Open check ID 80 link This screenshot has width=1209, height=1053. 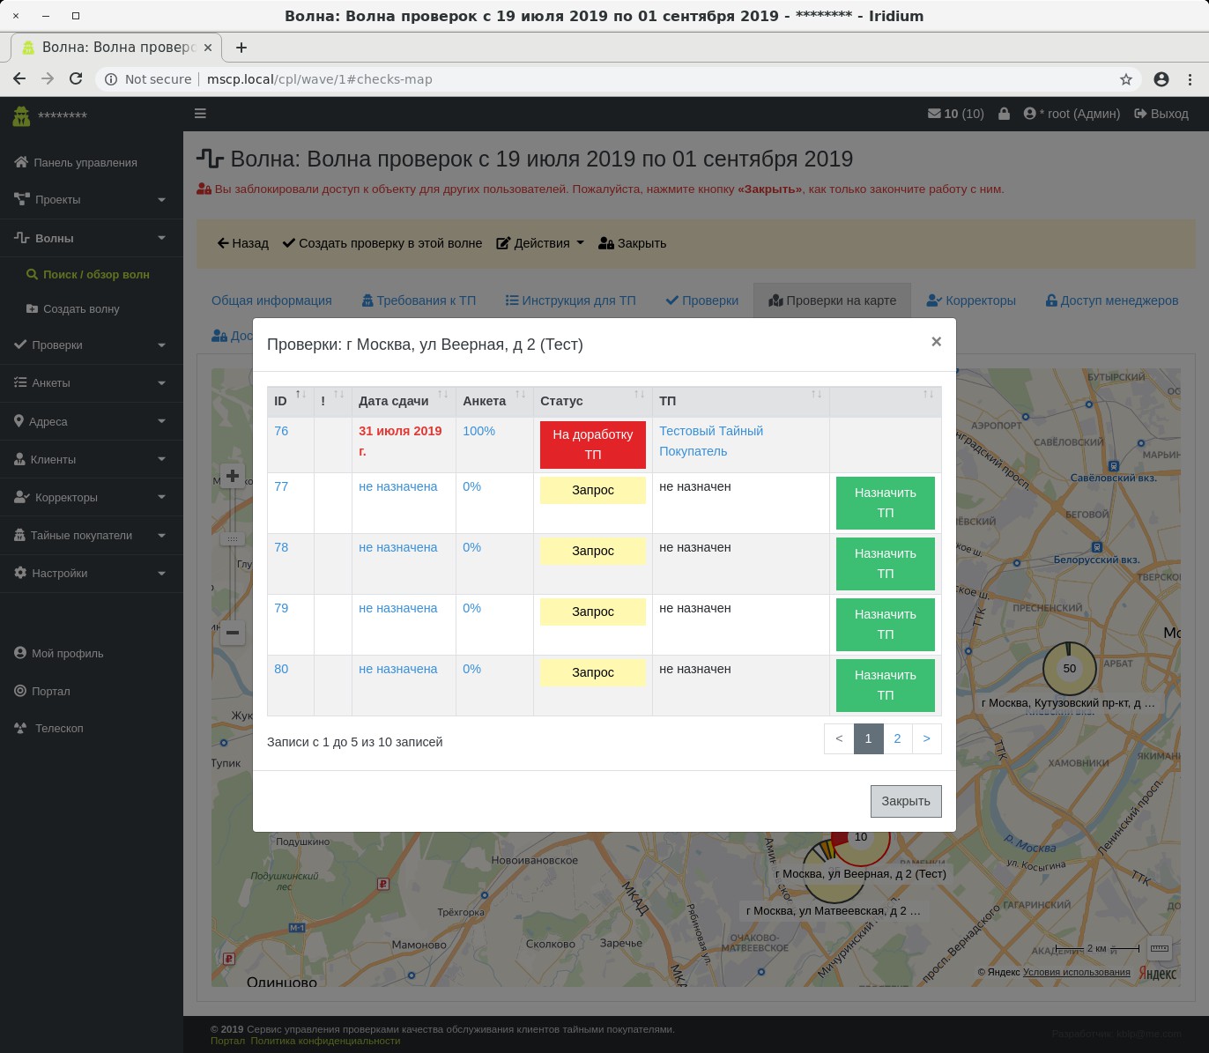click(x=281, y=669)
